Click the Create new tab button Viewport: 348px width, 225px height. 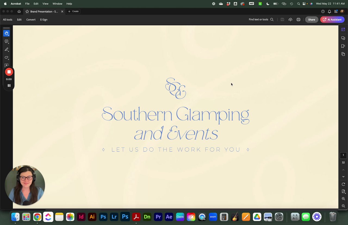coord(73,11)
